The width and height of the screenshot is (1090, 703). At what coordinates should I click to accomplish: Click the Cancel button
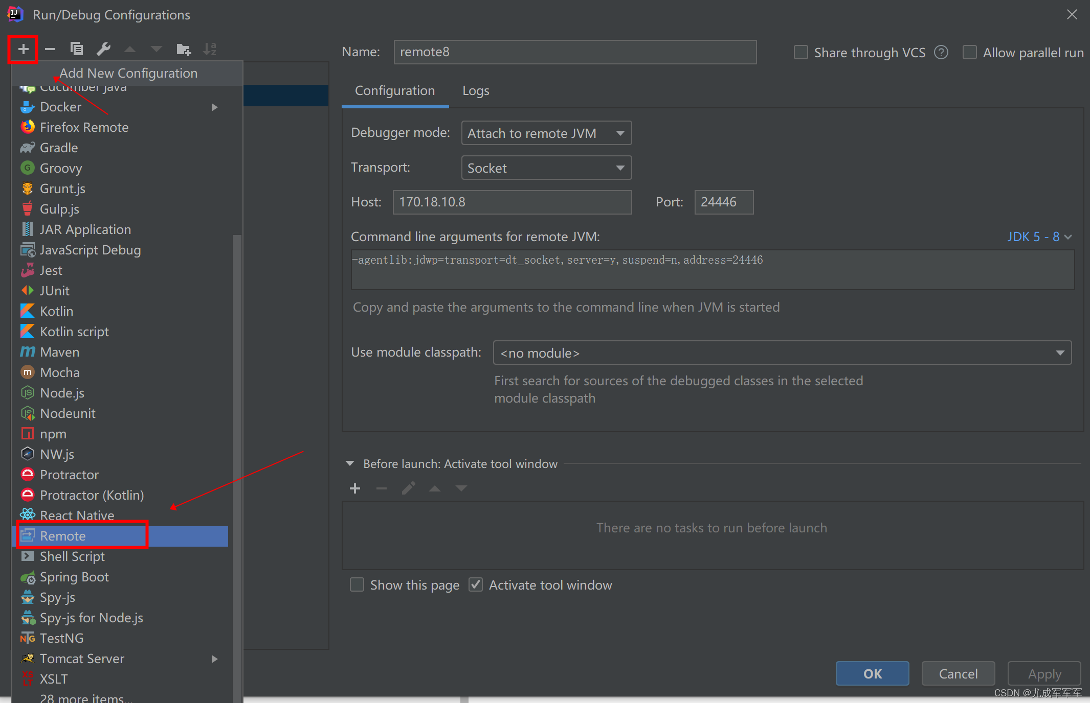[958, 673]
